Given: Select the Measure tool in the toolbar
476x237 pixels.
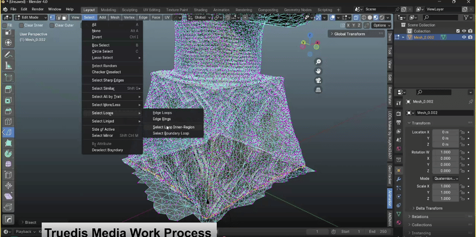Looking at the screenshot, I should [x=8, y=66].
